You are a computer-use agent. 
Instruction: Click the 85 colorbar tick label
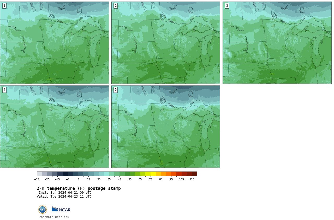pos(161,179)
